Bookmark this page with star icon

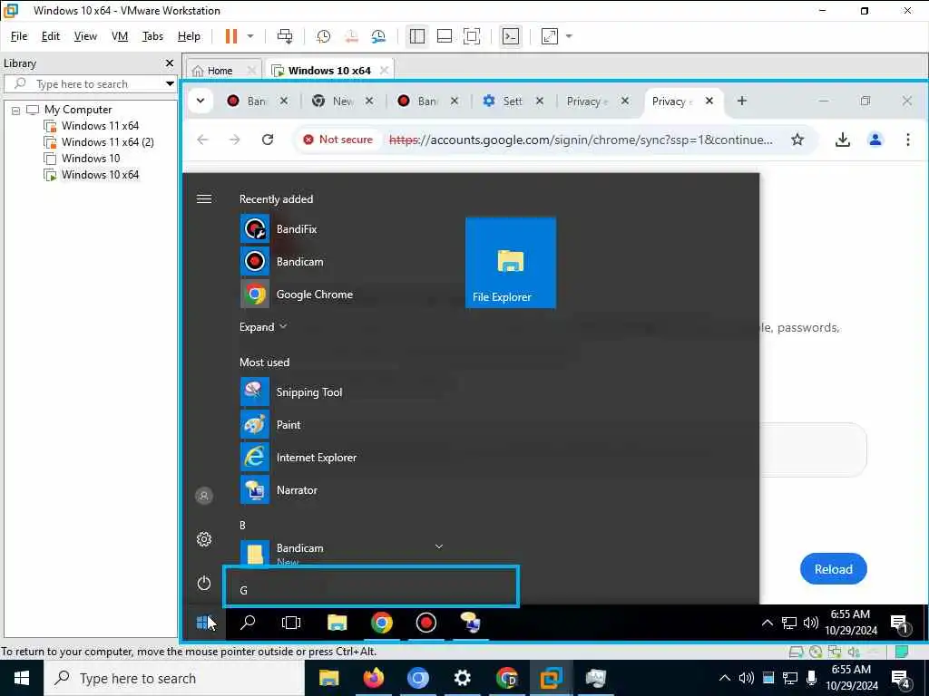tap(797, 140)
